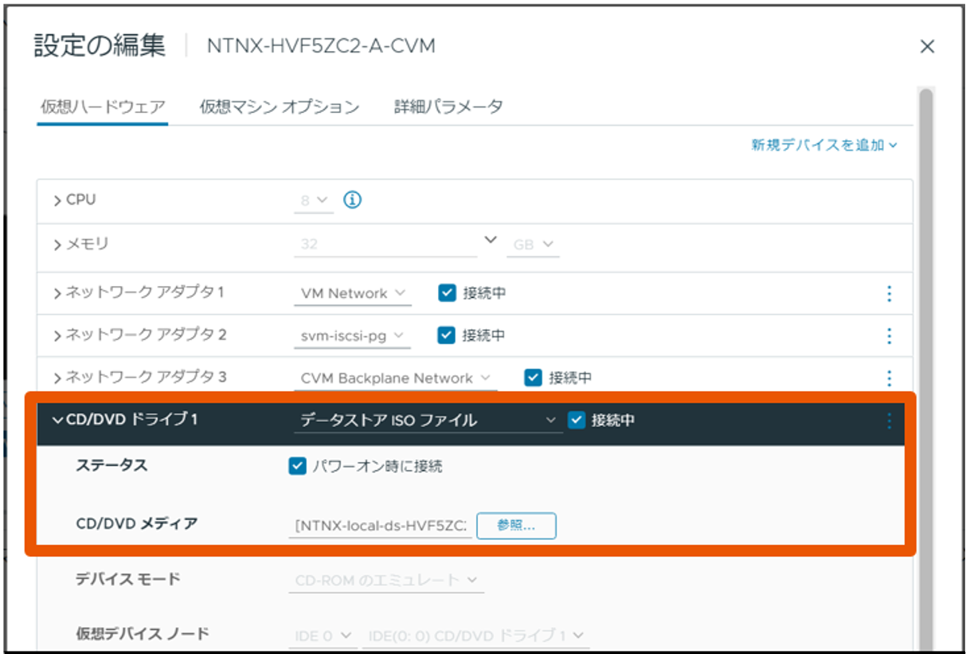The width and height of the screenshot is (966, 654).
Task: Open the データストア ISO ファイル dropdown
Action: tap(428, 421)
